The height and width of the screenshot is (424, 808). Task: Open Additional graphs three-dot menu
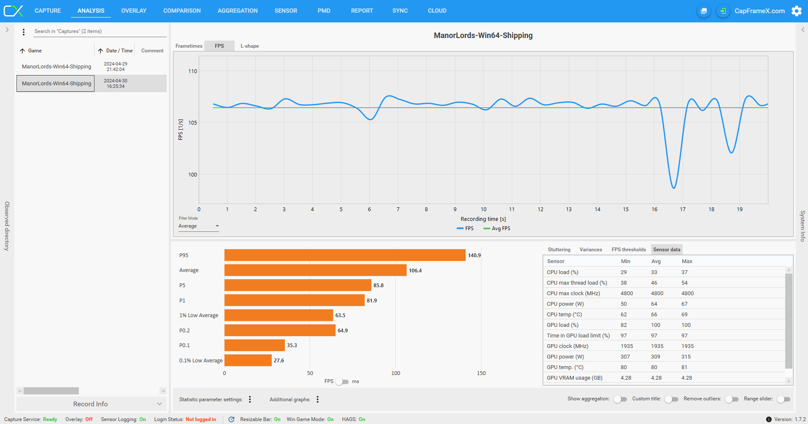[x=318, y=400]
